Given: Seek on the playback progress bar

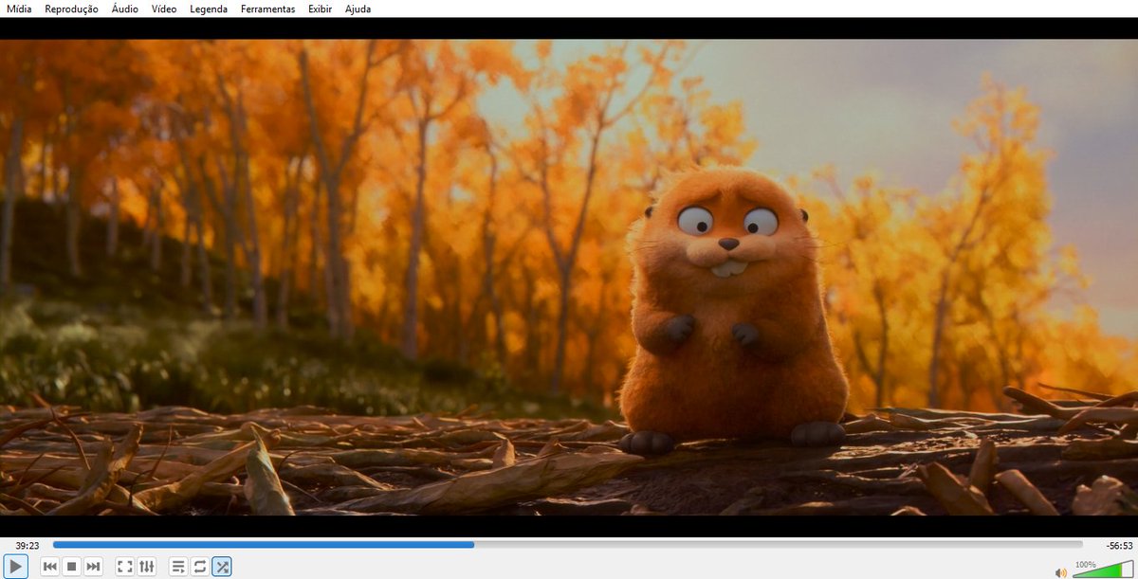Looking at the screenshot, I should (567, 545).
